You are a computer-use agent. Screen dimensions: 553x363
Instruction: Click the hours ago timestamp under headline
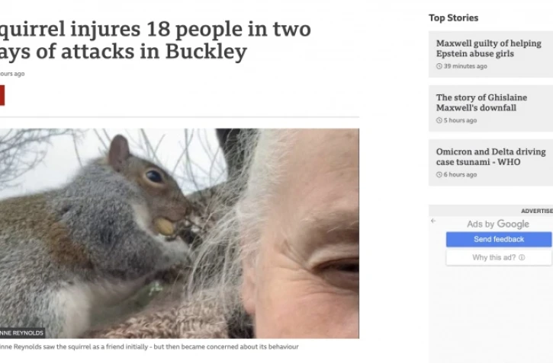(x=12, y=74)
